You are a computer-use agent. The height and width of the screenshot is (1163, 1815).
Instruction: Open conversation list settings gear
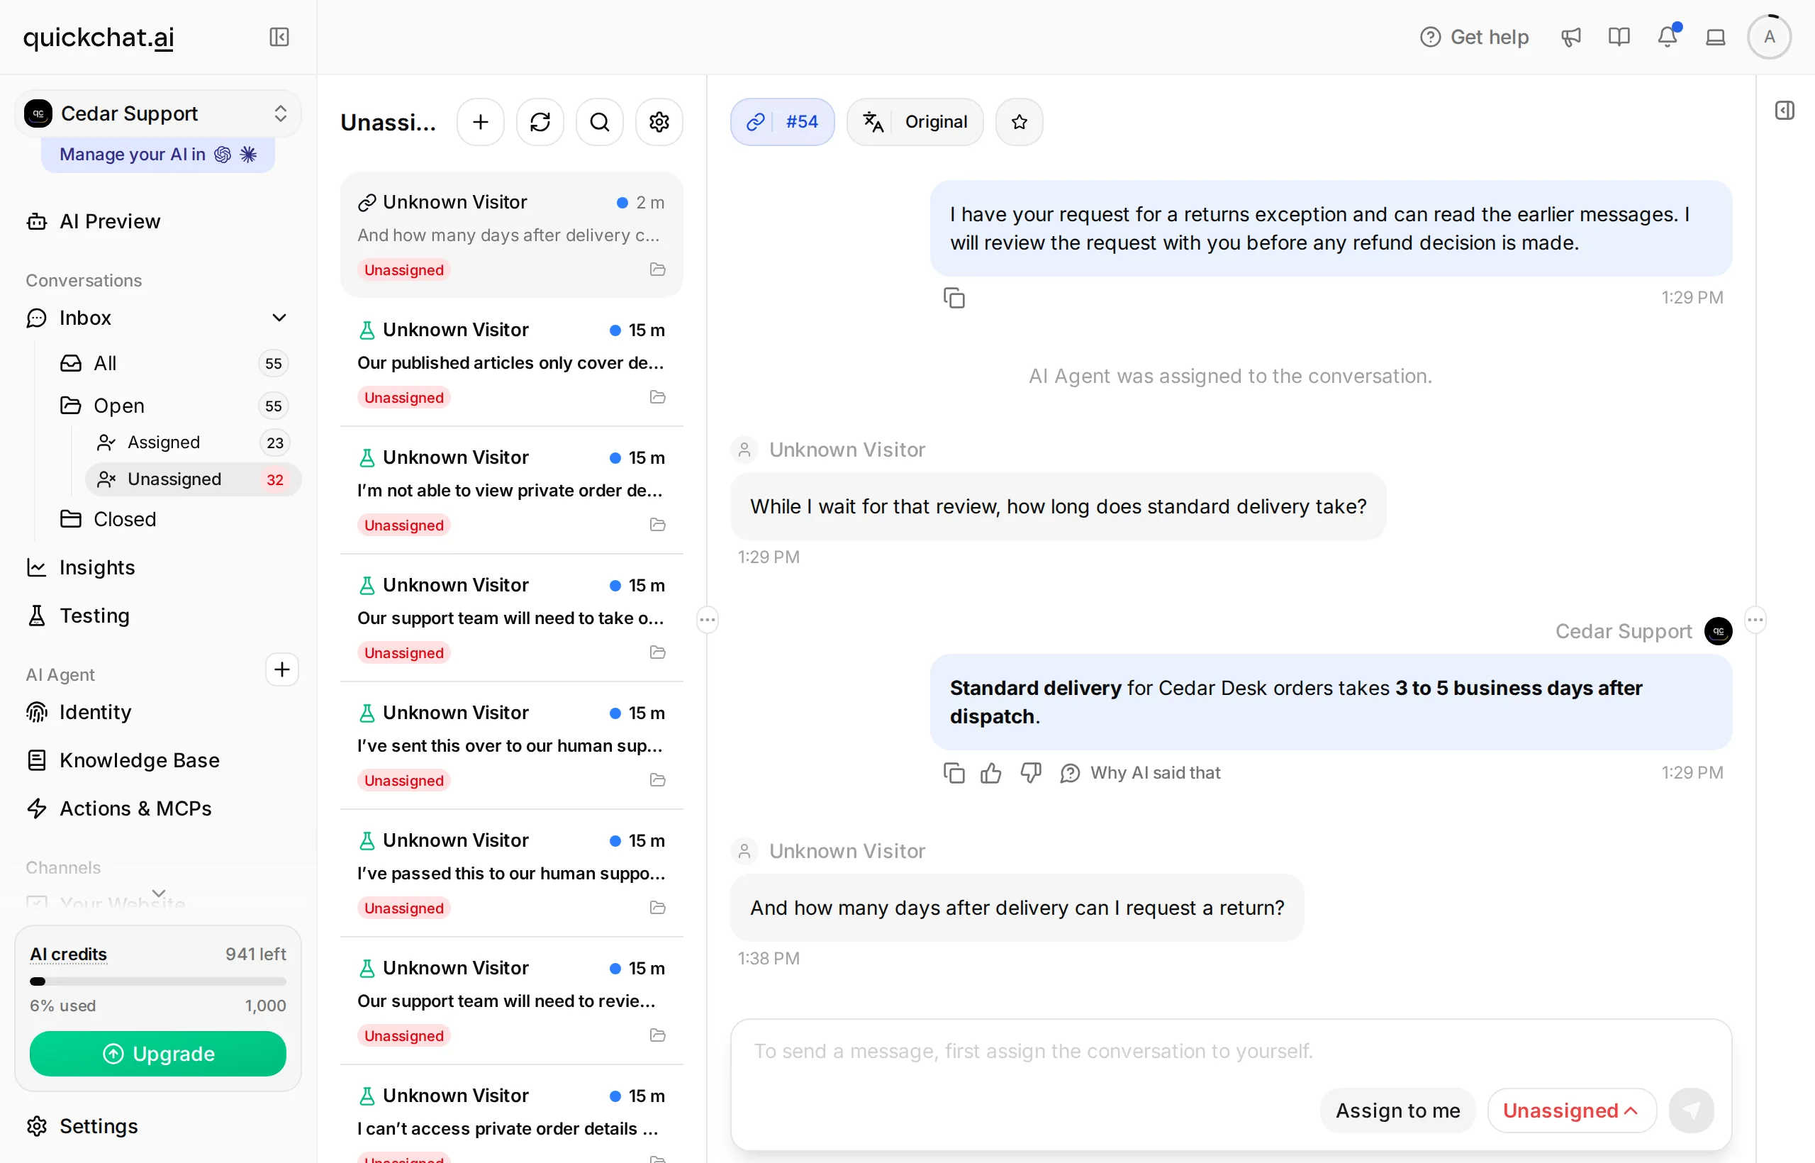(x=660, y=121)
